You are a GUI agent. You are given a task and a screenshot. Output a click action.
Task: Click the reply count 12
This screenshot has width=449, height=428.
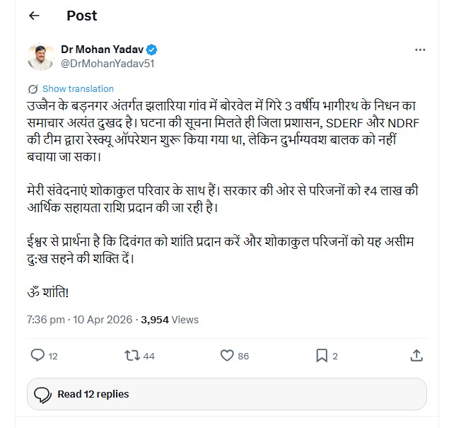53,356
